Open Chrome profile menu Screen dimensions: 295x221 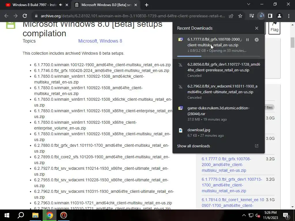pos(279,16)
